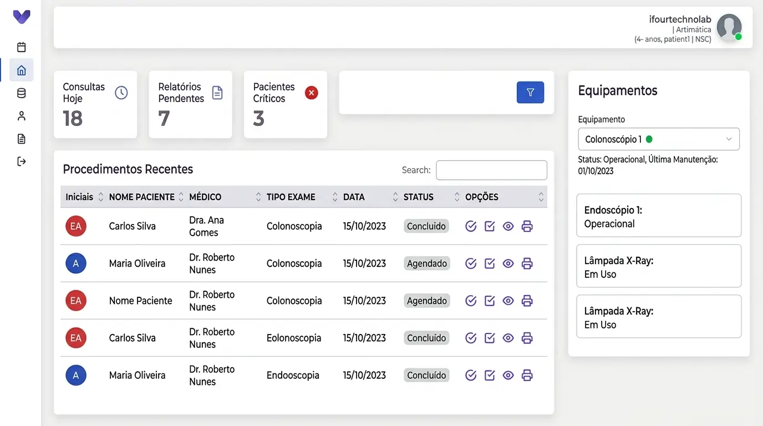Screen dimensions: 763x426
Task: Open the Pacientes Críticos card
Action: 285,104
